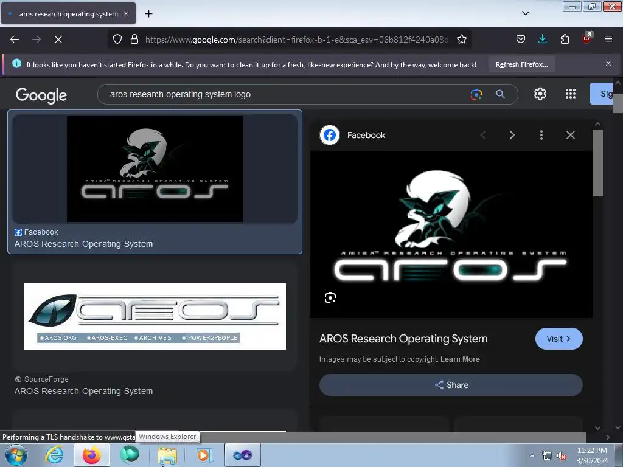623x467 pixels.
Task: Show next image in preview panel
Action: (512, 135)
